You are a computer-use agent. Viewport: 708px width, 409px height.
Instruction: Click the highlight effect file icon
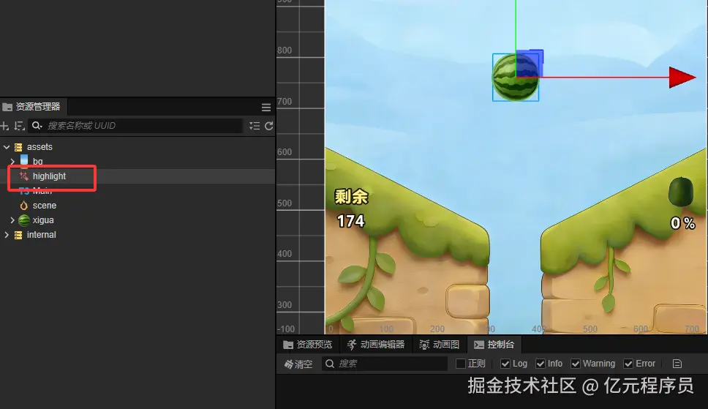(24, 176)
